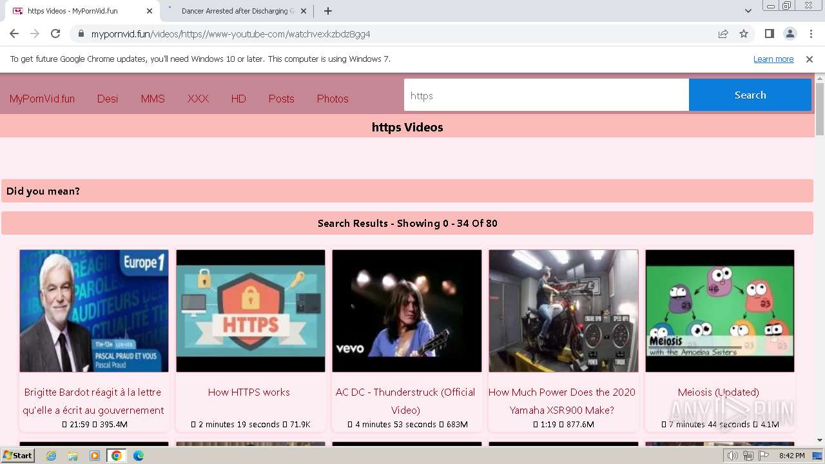The width and height of the screenshot is (825, 464).
Task: Open the MMS menu item
Action: 153,99
